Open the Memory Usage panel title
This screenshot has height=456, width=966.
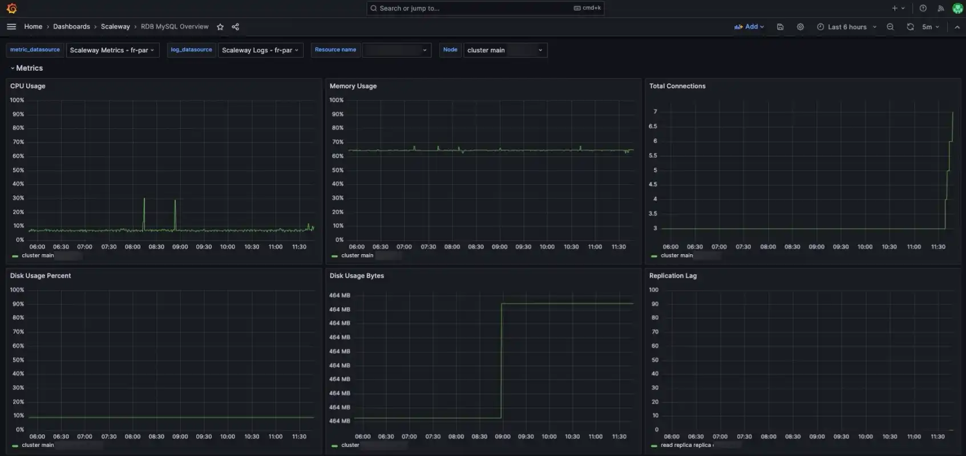coord(353,86)
